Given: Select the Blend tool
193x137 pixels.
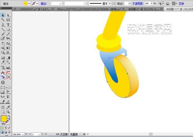Looking at the screenshot, I should click(x=8, y=62).
